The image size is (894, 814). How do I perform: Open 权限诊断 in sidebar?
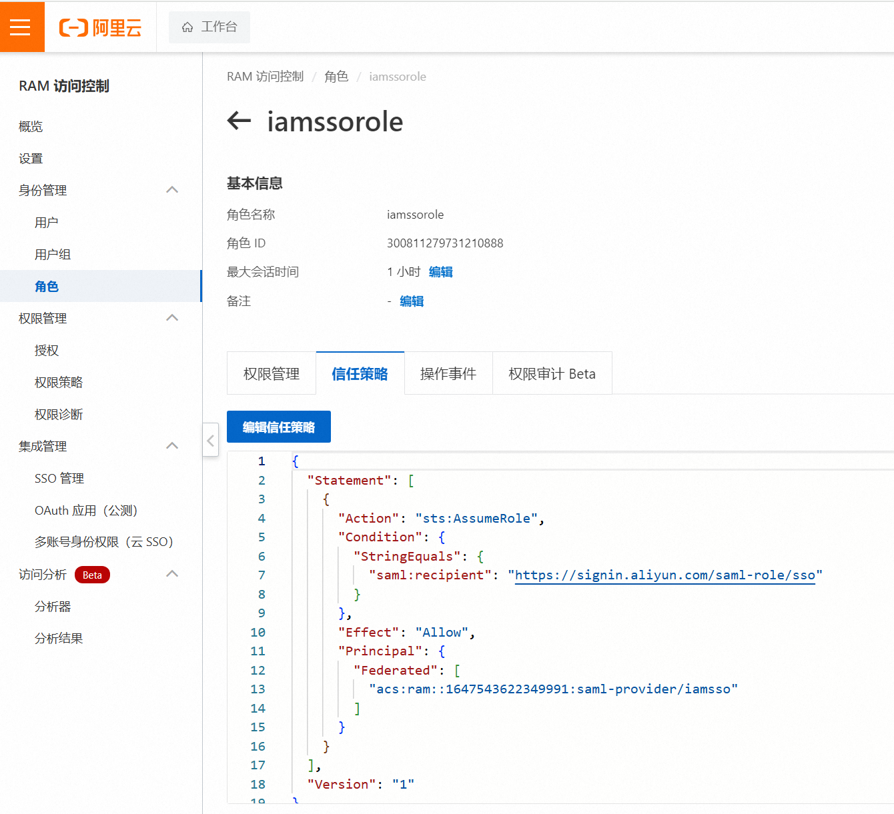click(x=59, y=415)
